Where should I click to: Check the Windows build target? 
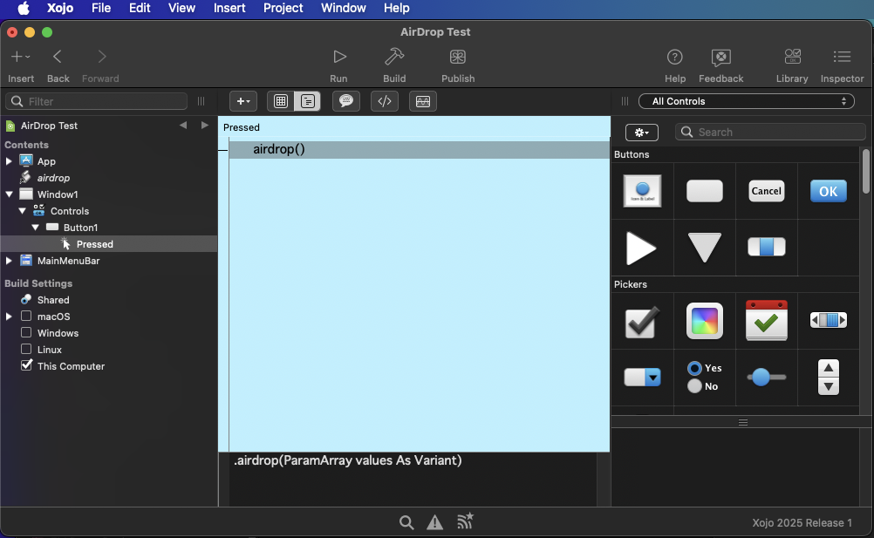tap(26, 333)
